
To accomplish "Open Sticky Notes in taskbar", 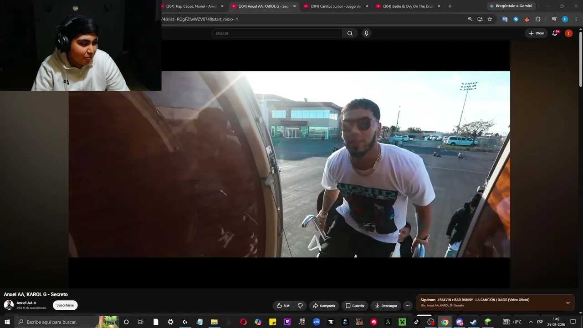I will tap(272, 322).
